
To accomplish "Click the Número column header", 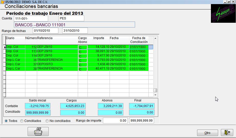I will click(x=31, y=40).
